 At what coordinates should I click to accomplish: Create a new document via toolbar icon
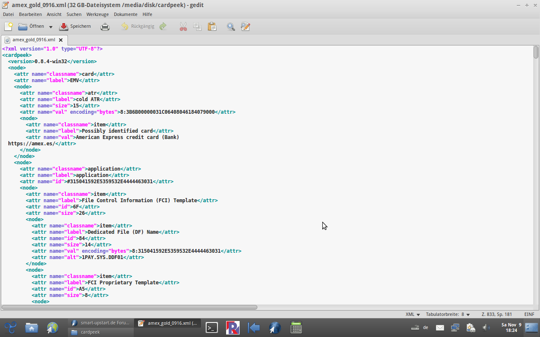(8, 27)
